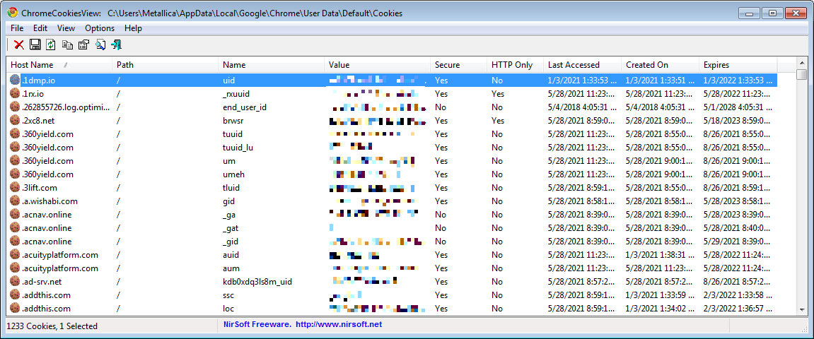Open the File menu

16,28
